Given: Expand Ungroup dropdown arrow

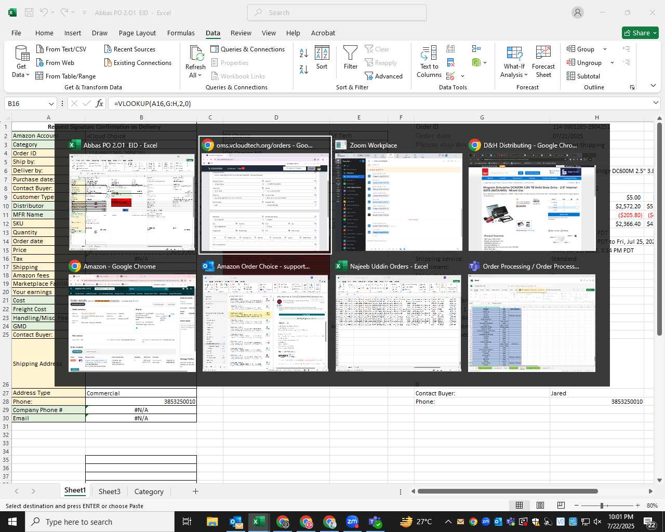Looking at the screenshot, I should click(612, 62).
